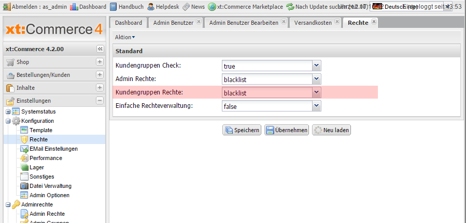Click the Performance lightning icon
This screenshot has height=223, width=466.
[24, 158]
